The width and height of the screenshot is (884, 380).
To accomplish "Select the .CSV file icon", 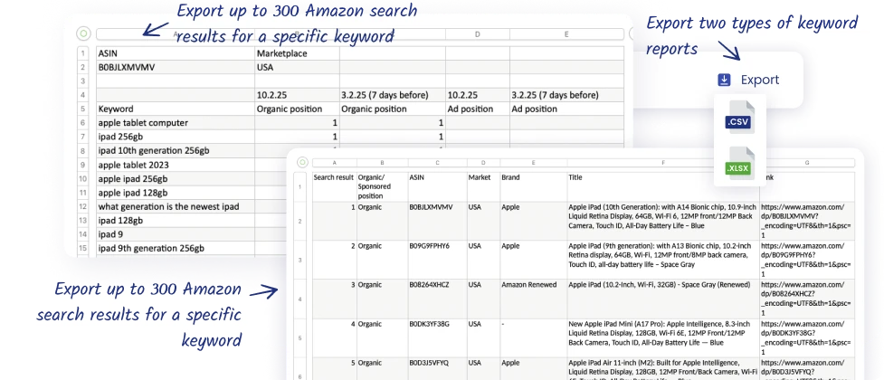I will pos(739,120).
